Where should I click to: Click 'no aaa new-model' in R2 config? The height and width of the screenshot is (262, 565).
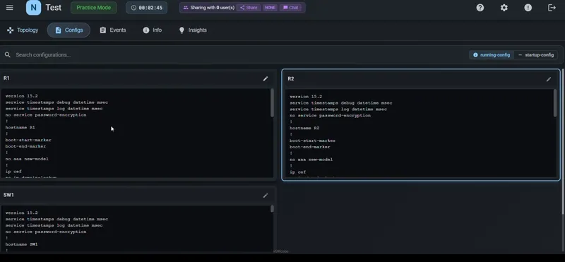[311, 160]
